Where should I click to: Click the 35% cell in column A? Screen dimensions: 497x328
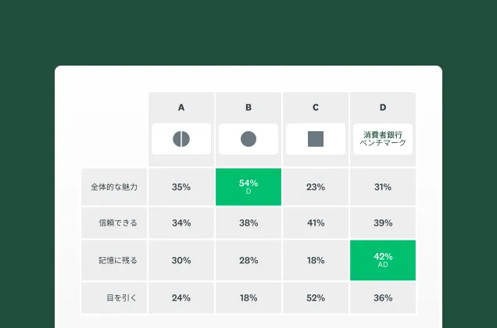coord(181,187)
